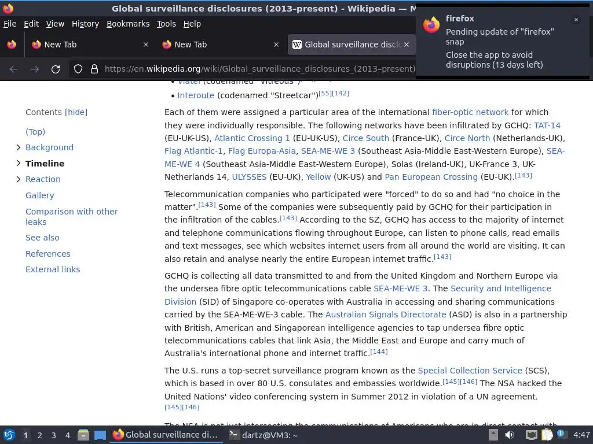Open the Circe North link
Viewport: 593px width, 444px height.
(467, 138)
